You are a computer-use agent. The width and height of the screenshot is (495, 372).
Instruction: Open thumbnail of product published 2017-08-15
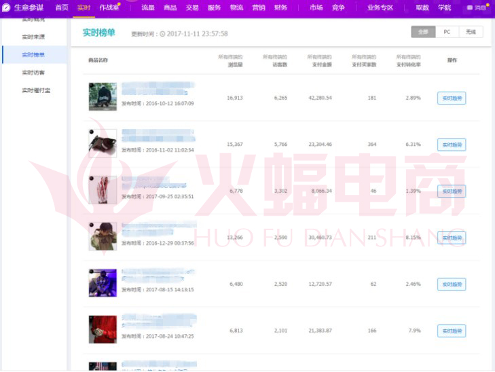point(103,282)
